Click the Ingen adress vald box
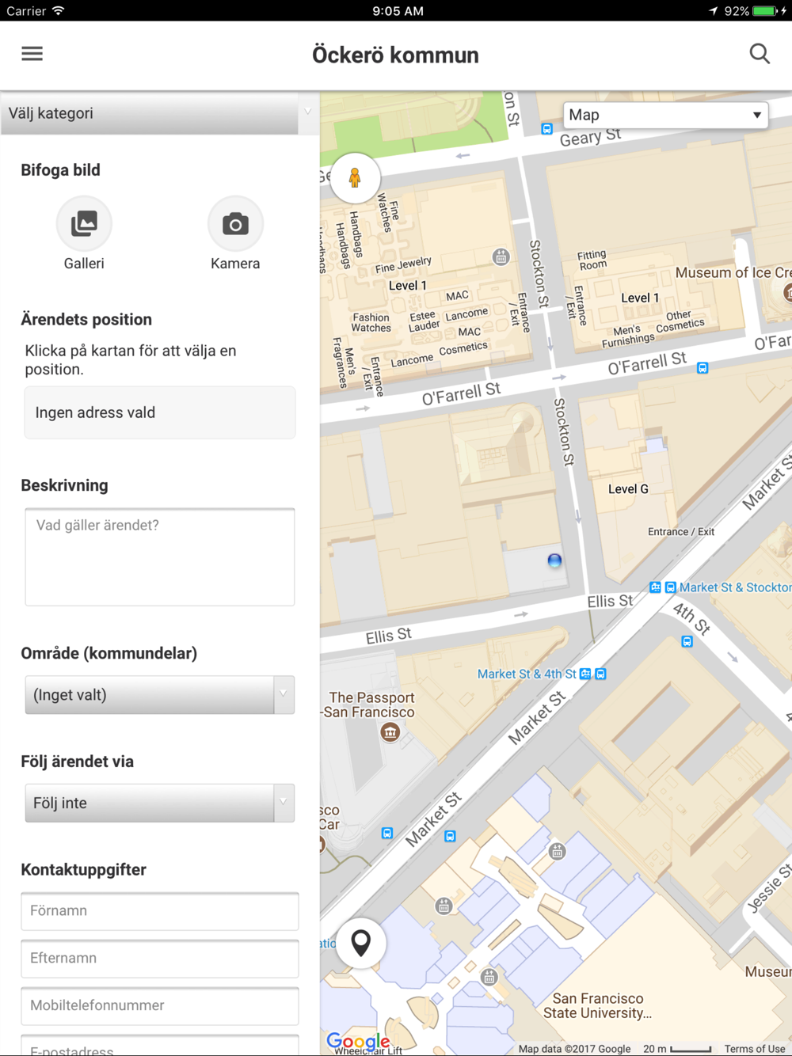 [x=160, y=412]
